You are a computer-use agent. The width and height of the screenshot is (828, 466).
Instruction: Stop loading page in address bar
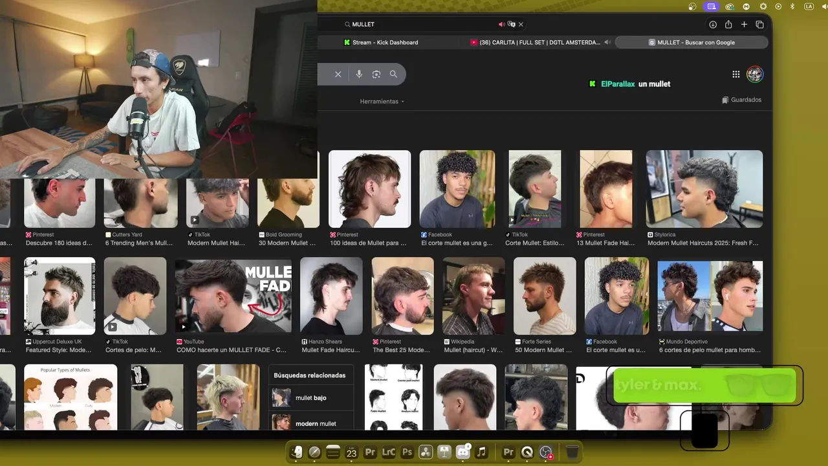pyautogui.click(x=521, y=25)
